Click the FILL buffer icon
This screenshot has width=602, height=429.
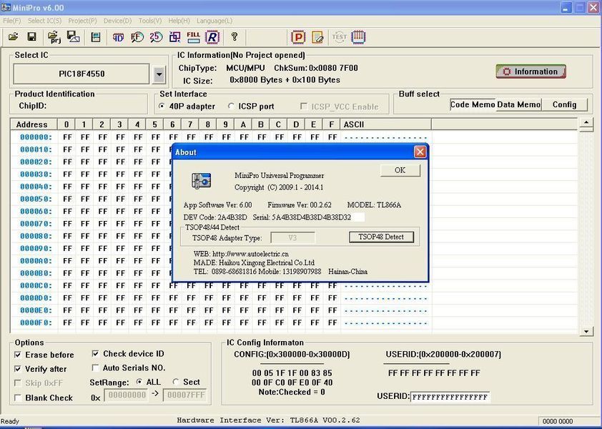pyautogui.click(x=193, y=37)
